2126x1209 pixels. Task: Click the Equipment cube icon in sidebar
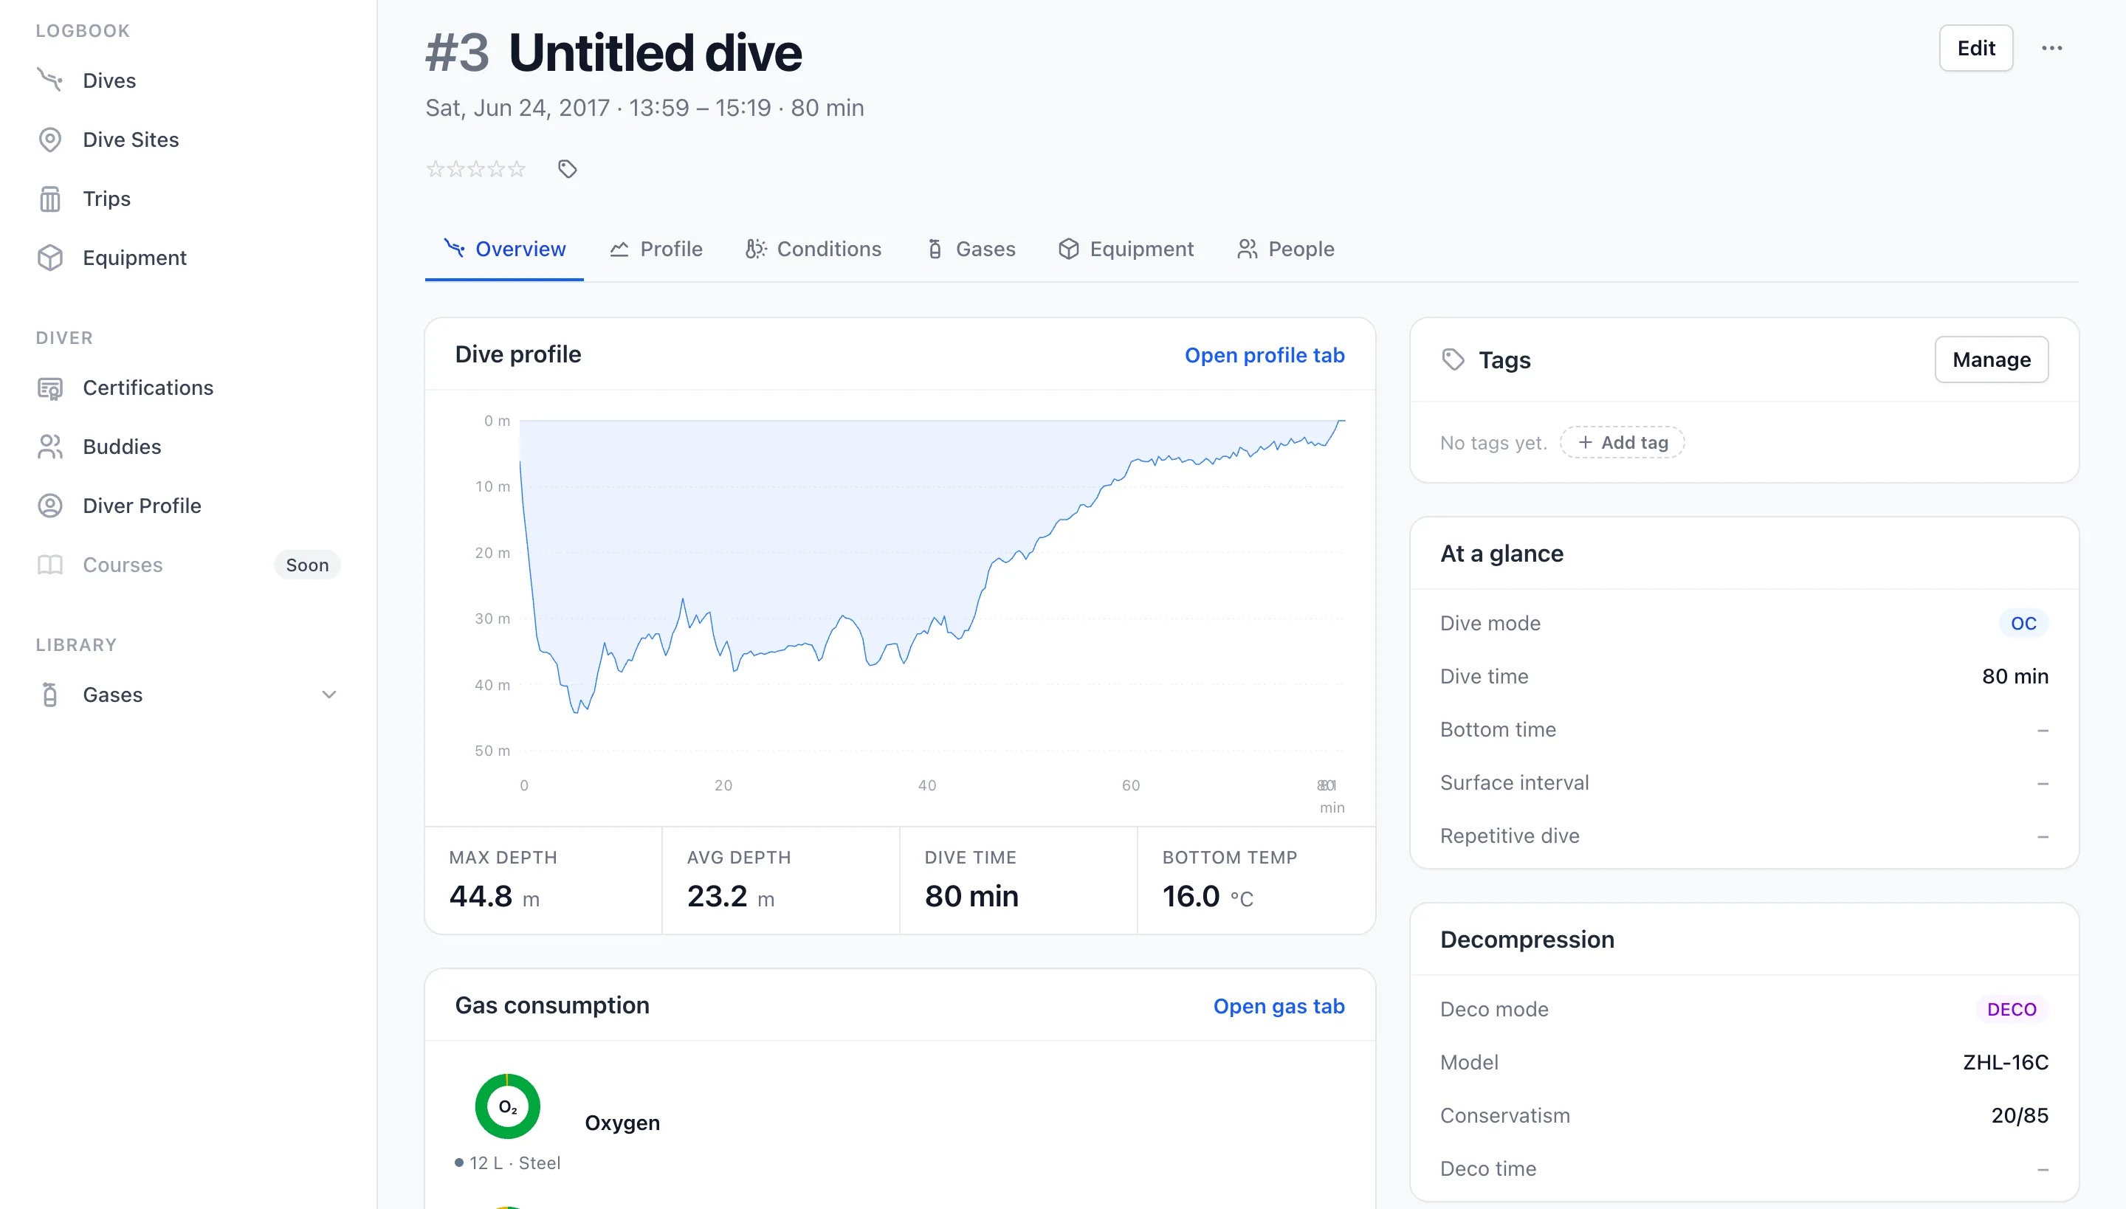(x=50, y=258)
